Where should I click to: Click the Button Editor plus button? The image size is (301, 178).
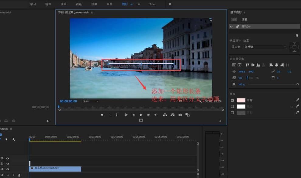(220, 121)
